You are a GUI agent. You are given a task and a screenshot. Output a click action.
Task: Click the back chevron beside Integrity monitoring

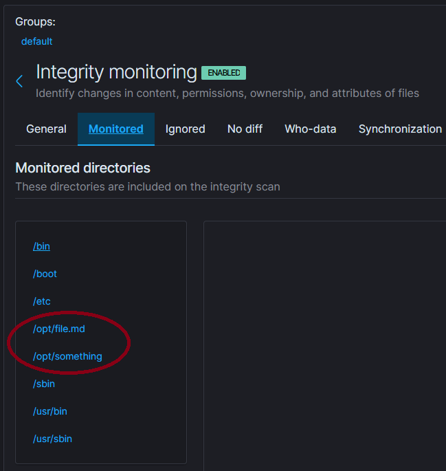19,81
